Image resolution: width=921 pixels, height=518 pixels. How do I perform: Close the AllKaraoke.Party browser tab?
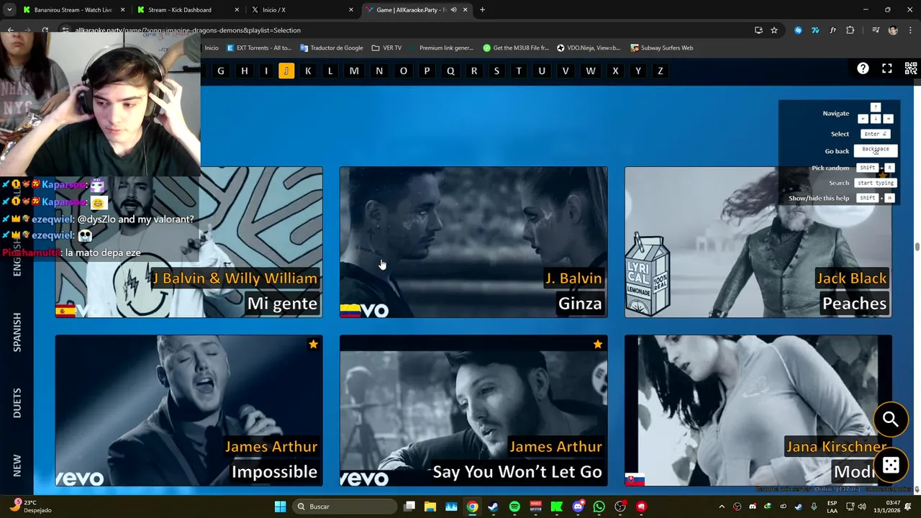tap(466, 10)
